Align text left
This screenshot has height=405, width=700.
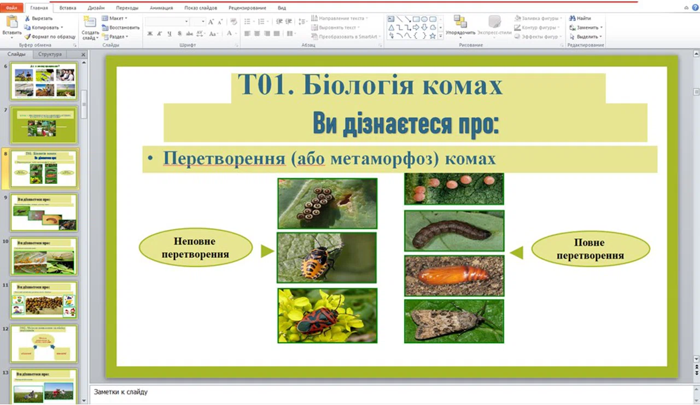(x=247, y=33)
